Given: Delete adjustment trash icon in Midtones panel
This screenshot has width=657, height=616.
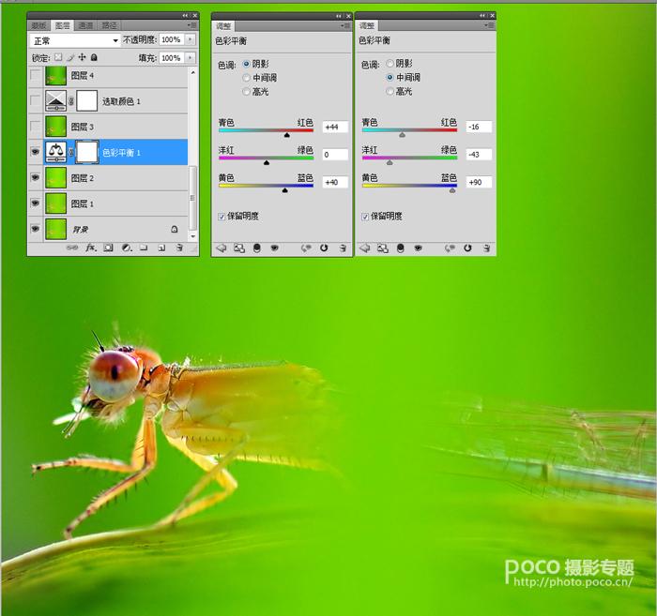Looking at the screenshot, I should point(486,248).
